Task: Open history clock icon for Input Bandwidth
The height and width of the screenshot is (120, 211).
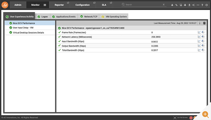Action: click(203, 41)
